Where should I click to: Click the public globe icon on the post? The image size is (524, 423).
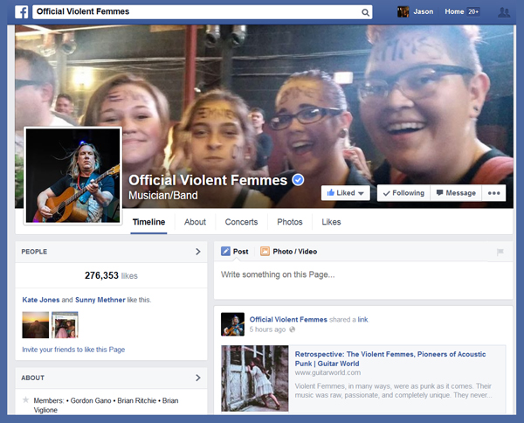292,329
